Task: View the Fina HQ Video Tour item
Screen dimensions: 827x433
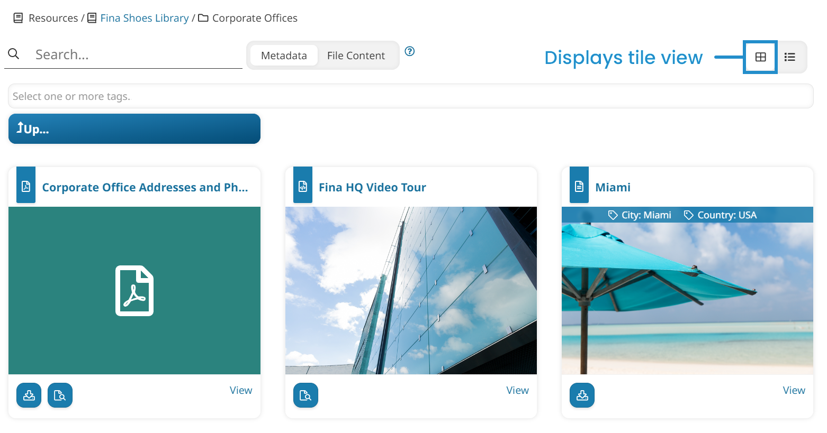Action: [x=517, y=390]
